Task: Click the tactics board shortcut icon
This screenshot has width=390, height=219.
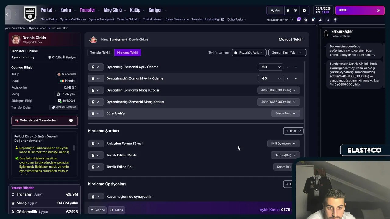Action: pos(313,20)
